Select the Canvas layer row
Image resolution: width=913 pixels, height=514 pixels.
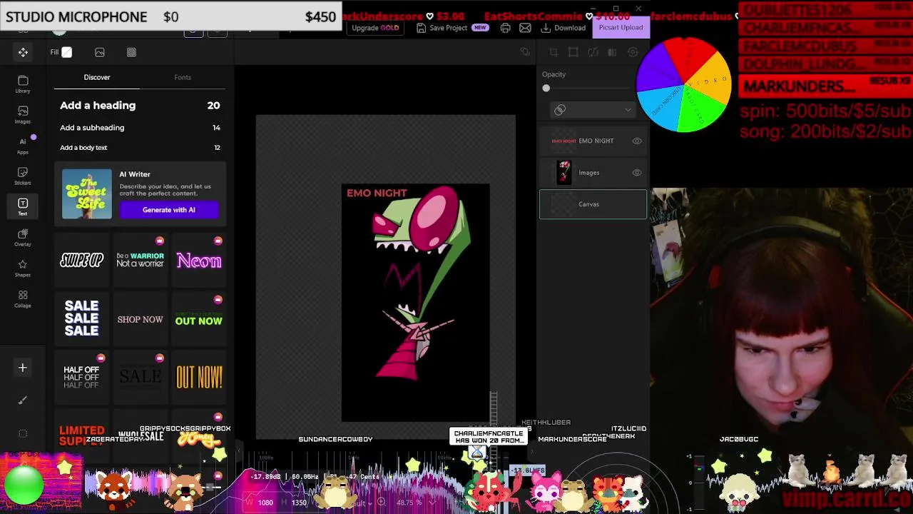tap(593, 204)
